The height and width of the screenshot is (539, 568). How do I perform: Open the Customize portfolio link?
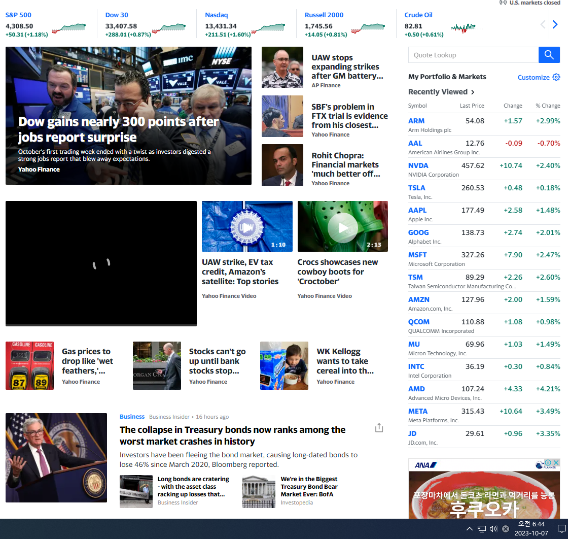click(533, 77)
